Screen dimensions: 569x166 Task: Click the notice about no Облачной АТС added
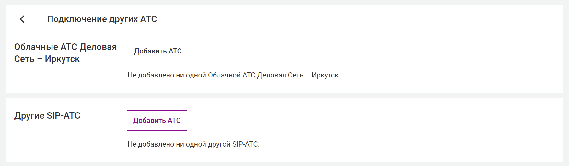[234, 75]
